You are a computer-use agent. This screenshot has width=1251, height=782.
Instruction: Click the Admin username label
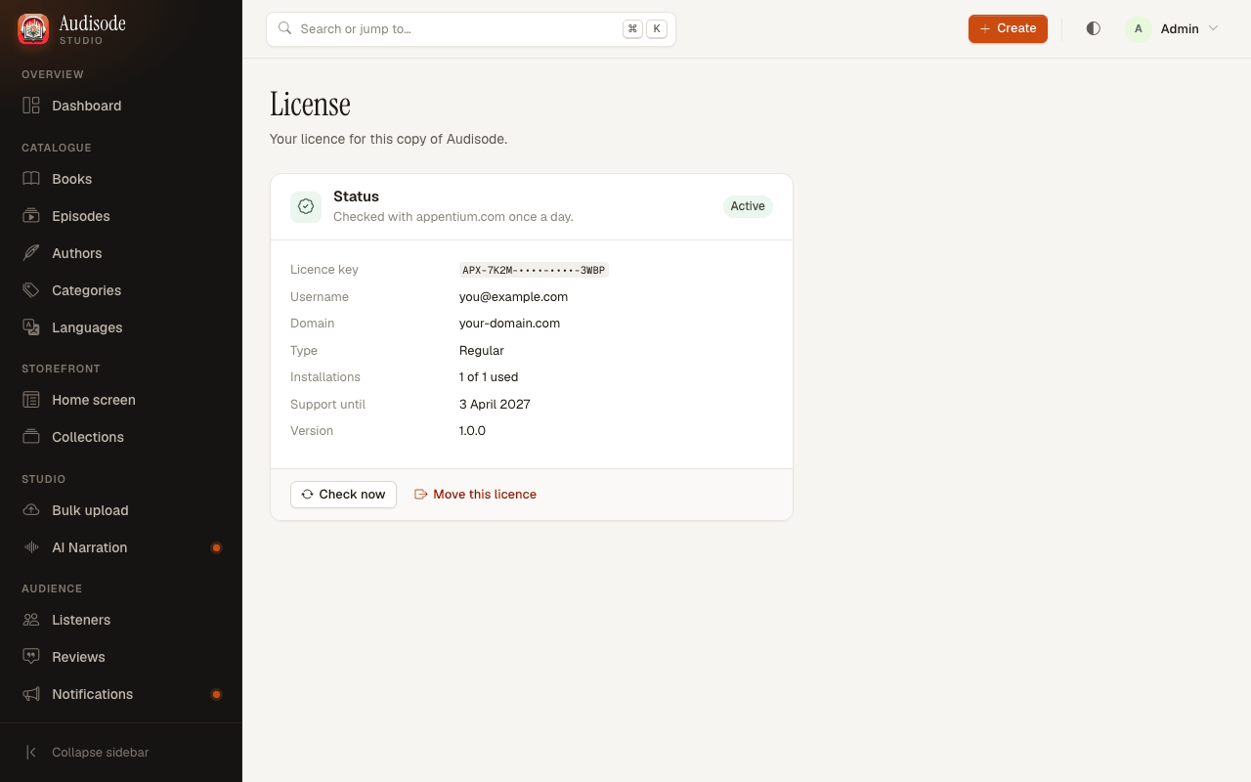(x=1180, y=28)
